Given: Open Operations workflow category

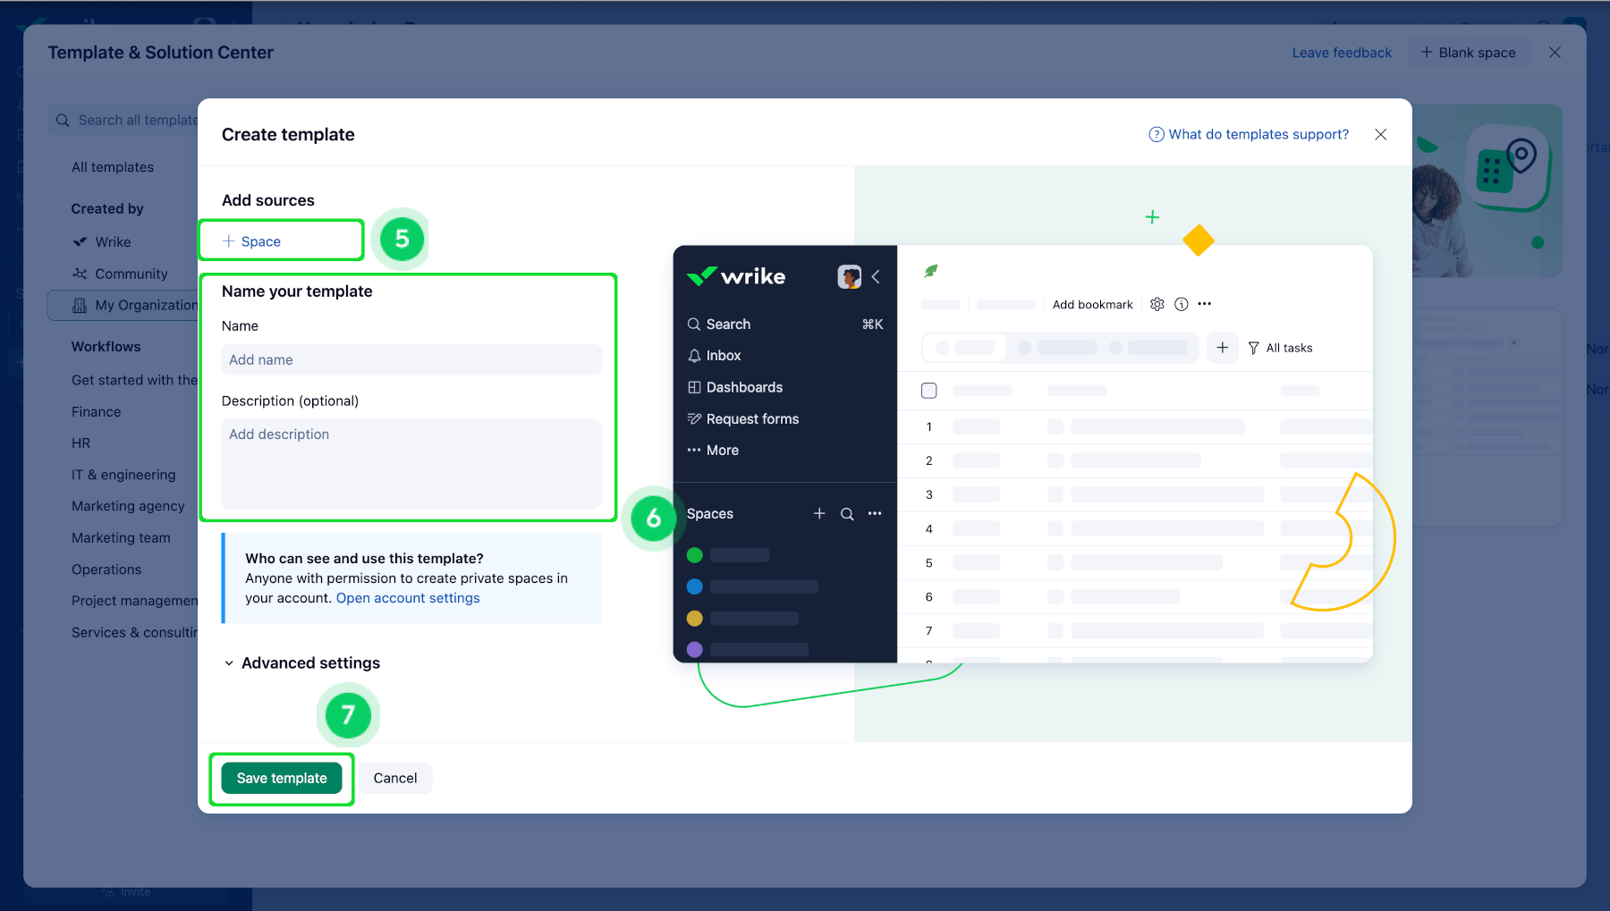Looking at the screenshot, I should [106, 569].
